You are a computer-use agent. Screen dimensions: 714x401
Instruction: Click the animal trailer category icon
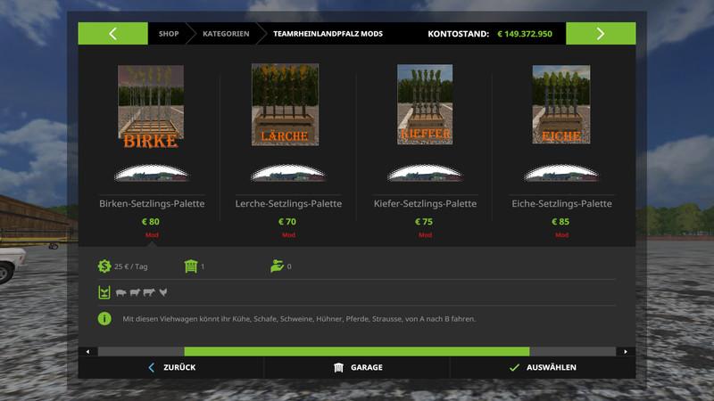point(105,291)
